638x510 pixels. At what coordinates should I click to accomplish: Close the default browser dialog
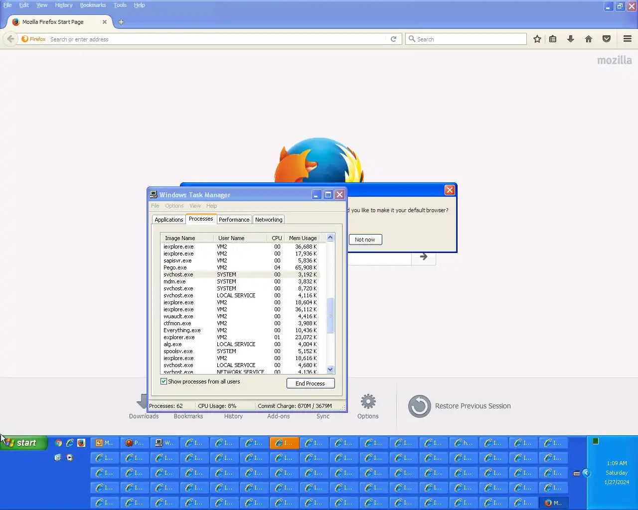point(450,190)
